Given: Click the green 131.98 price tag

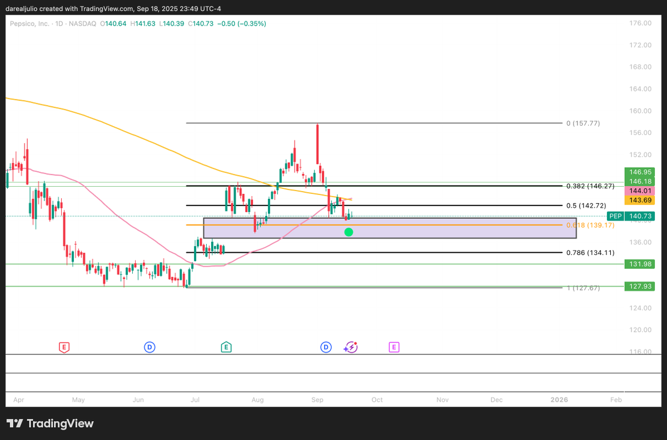Looking at the screenshot, I should pyautogui.click(x=639, y=264).
